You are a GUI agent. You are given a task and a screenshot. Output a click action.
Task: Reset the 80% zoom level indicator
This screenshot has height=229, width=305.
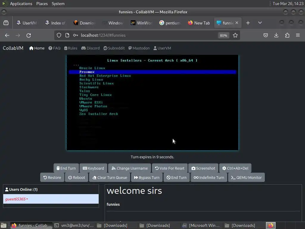(x=223, y=35)
